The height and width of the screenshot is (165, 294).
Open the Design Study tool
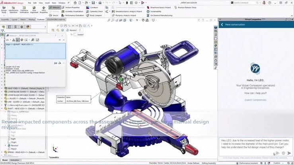(x=4, y=10)
